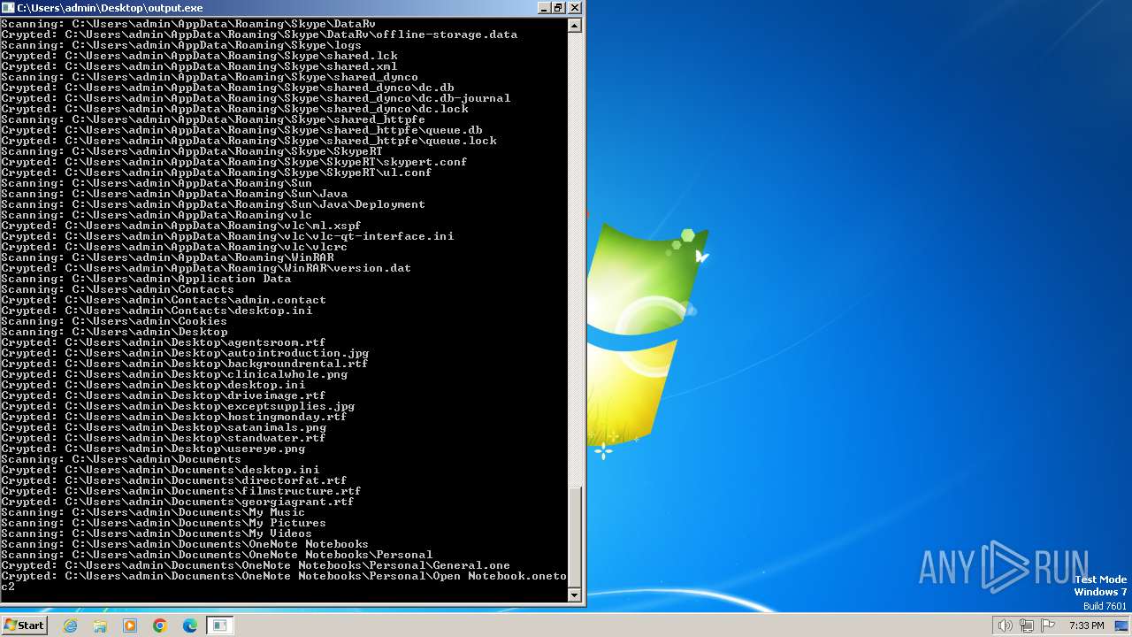The image size is (1132, 637).
Task: Click the line with hostingmonday.rtf
Action: pyautogui.click(x=174, y=417)
